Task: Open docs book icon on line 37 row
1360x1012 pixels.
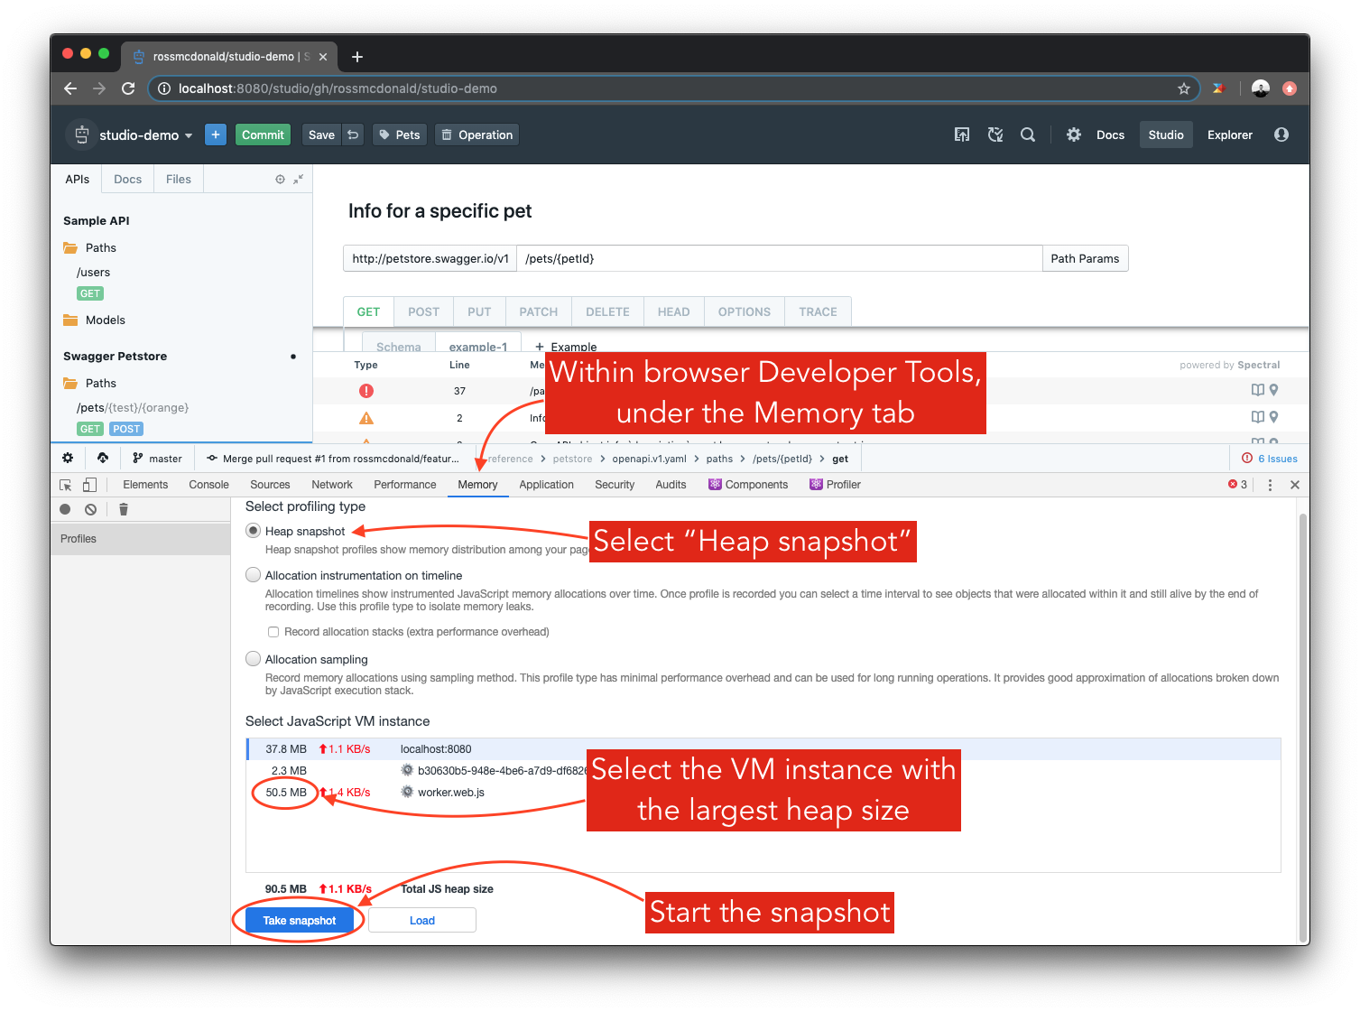Action: click(x=1258, y=390)
